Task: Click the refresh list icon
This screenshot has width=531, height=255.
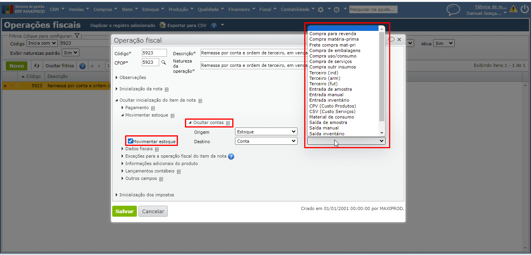Action: click(x=36, y=66)
